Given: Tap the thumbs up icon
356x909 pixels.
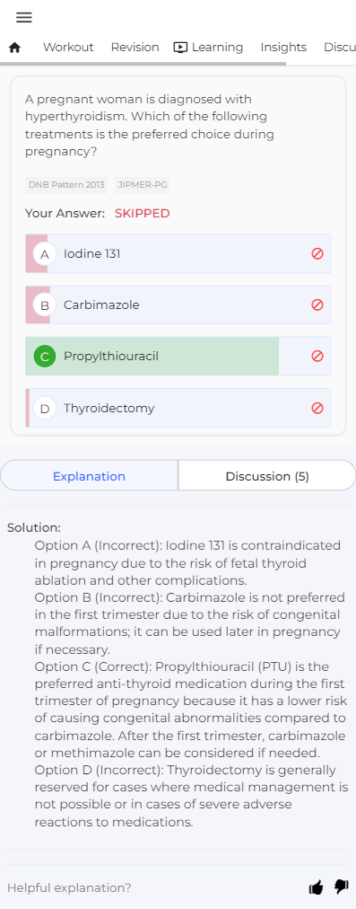Looking at the screenshot, I should tap(316, 887).
